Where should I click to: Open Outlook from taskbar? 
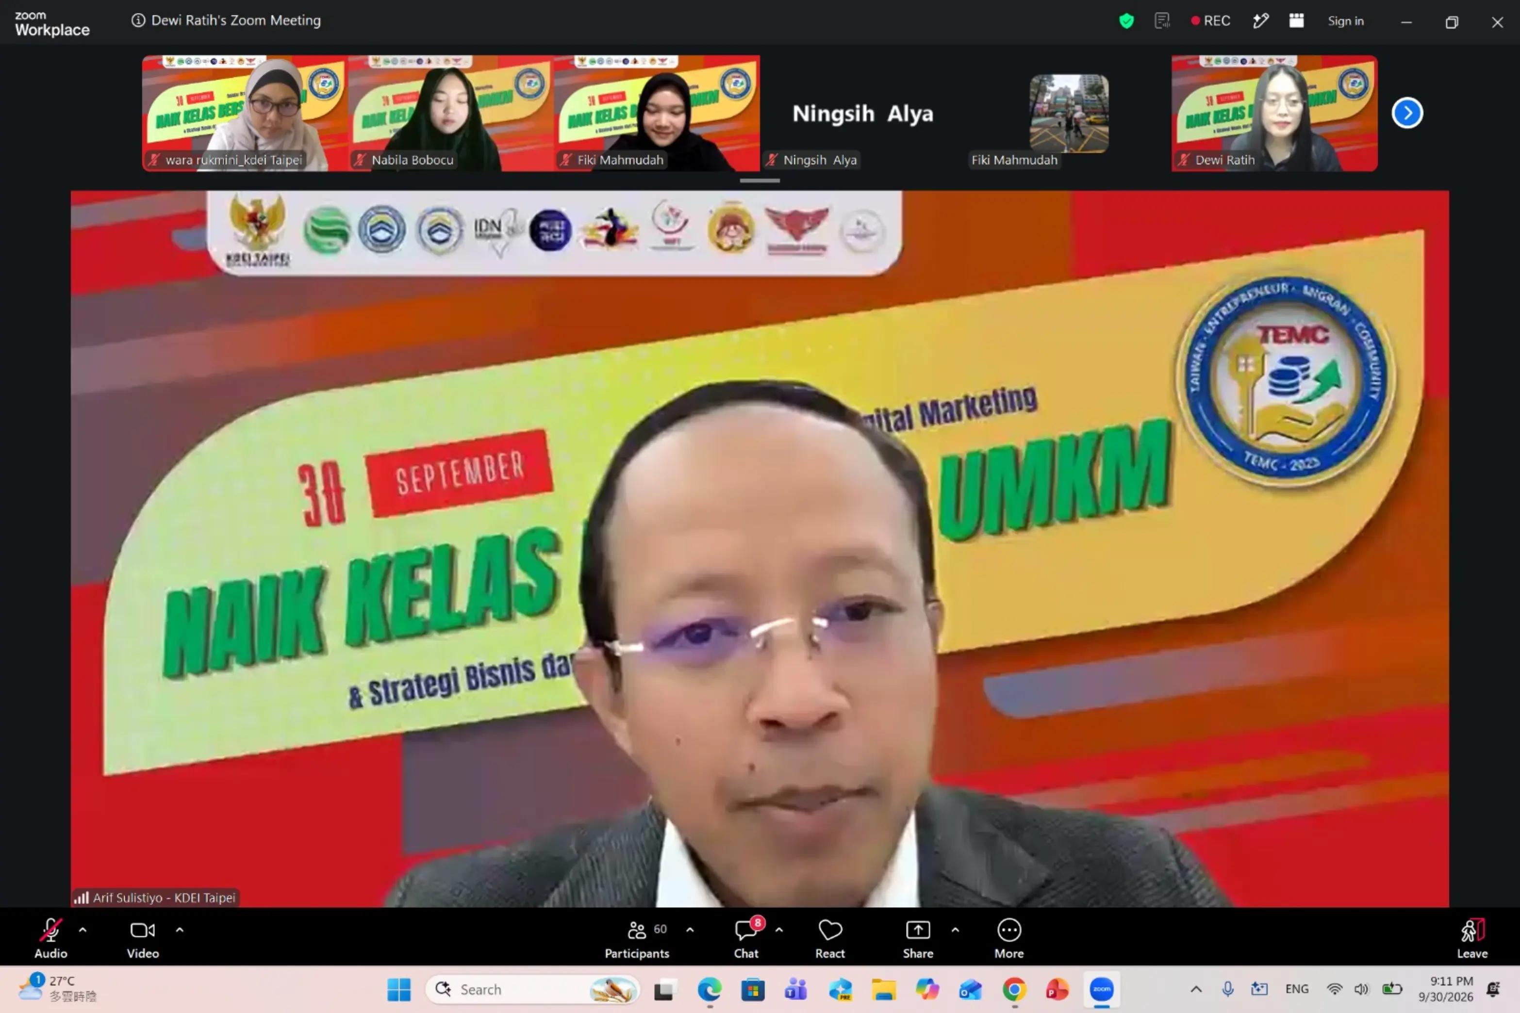click(x=970, y=989)
